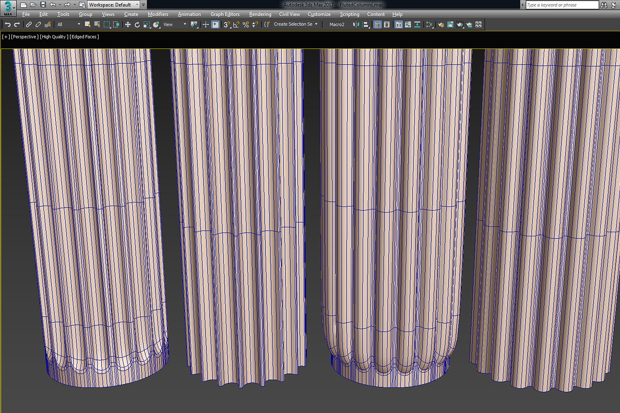
Task: Click the Spinner Snap stepper control
Action: tap(254, 24)
